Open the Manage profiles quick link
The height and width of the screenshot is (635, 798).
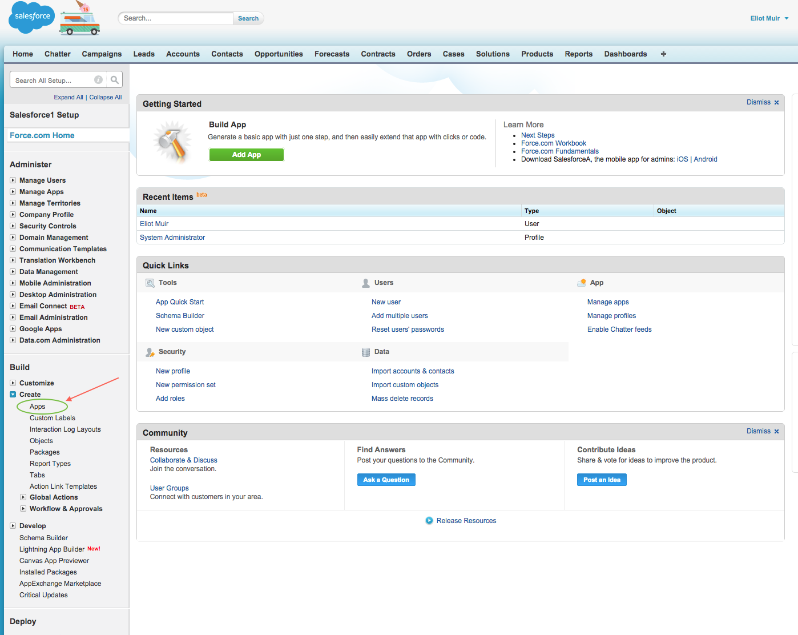611,316
